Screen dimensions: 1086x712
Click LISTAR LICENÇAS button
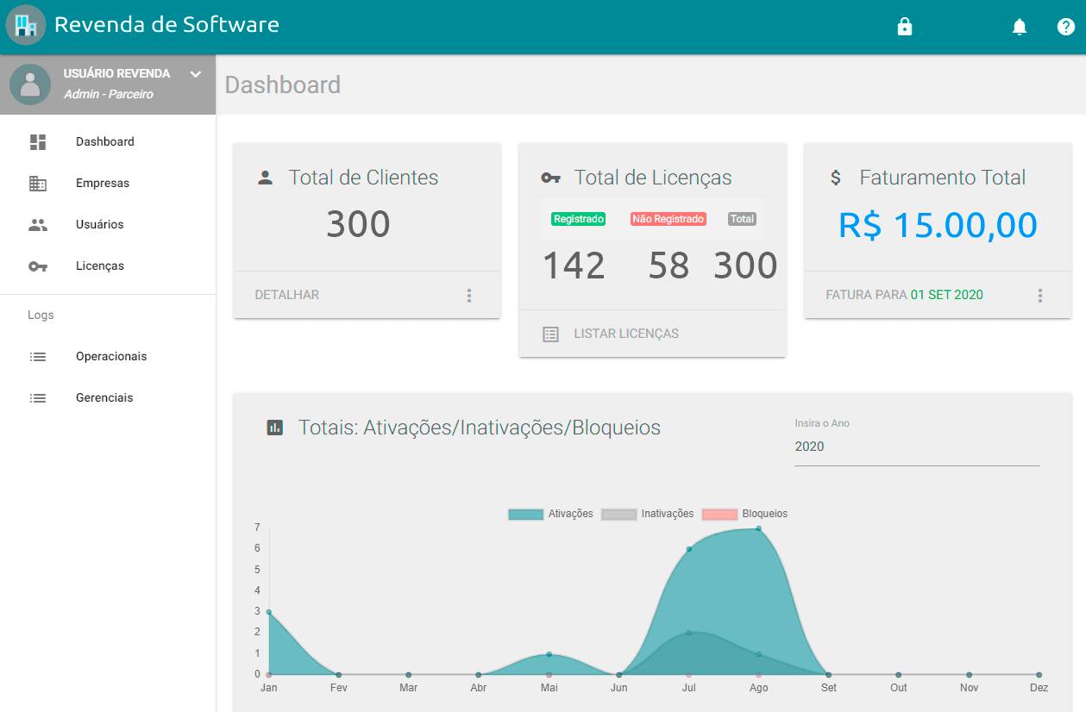click(x=626, y=334)
